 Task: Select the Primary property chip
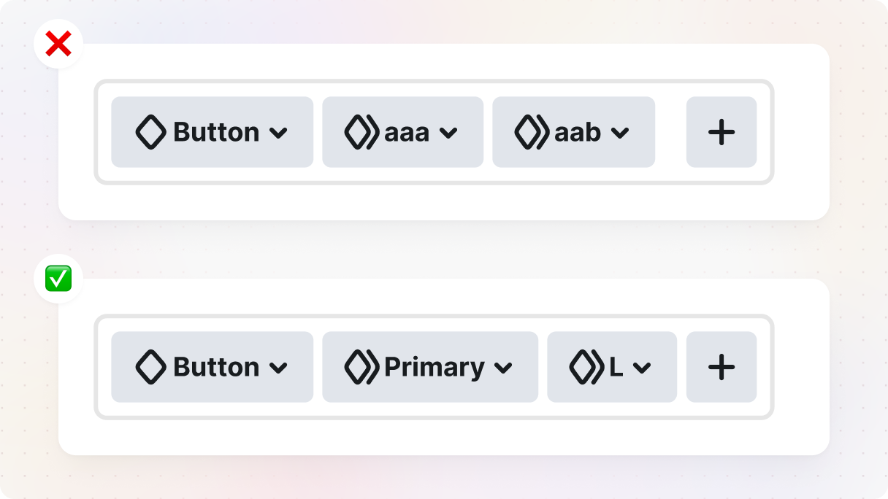(429, 367)
